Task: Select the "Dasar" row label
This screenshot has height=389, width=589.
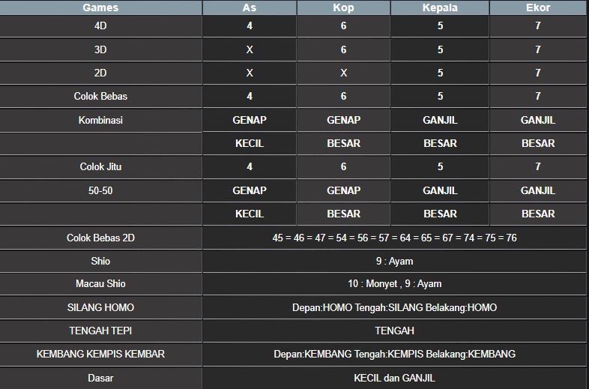Action: point(100,378)
